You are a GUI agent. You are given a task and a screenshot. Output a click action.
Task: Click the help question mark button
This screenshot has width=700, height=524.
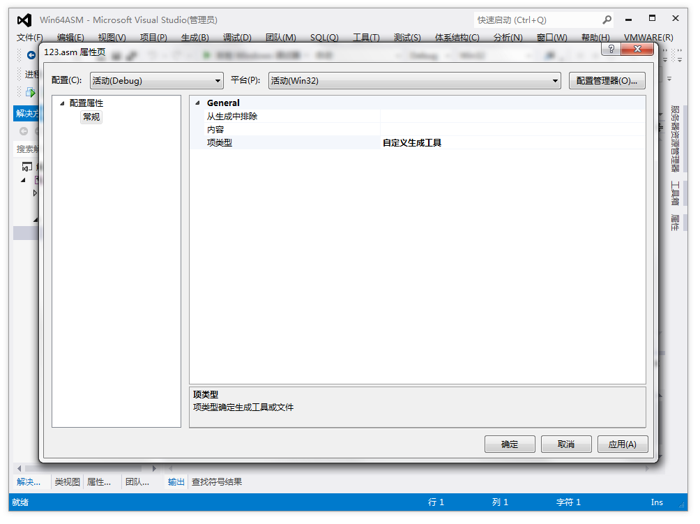pyautogui.click(x=611, y=48)
